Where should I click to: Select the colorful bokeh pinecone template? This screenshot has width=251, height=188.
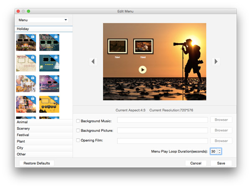pyautogui.click(x=26, y=104)
